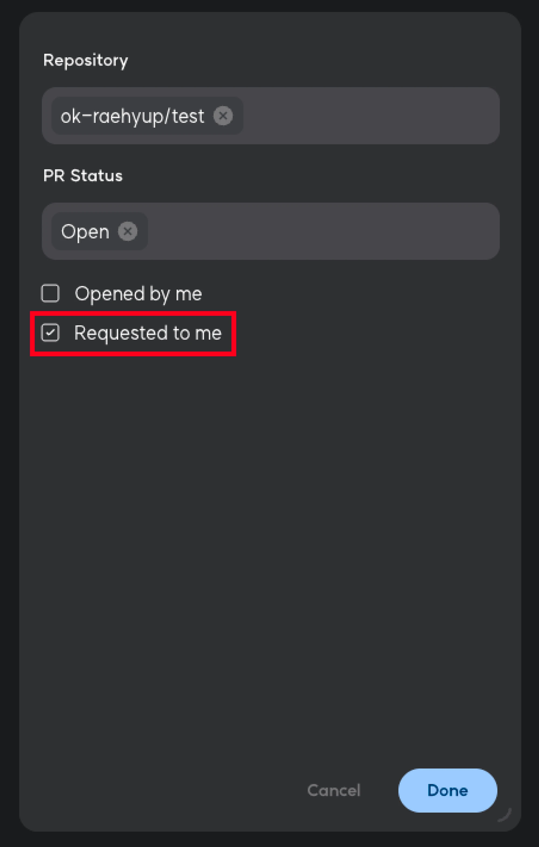539x847 pixels.
Task: Click blank dialog area below the checkboxes
Action: (x=270, y=528)
